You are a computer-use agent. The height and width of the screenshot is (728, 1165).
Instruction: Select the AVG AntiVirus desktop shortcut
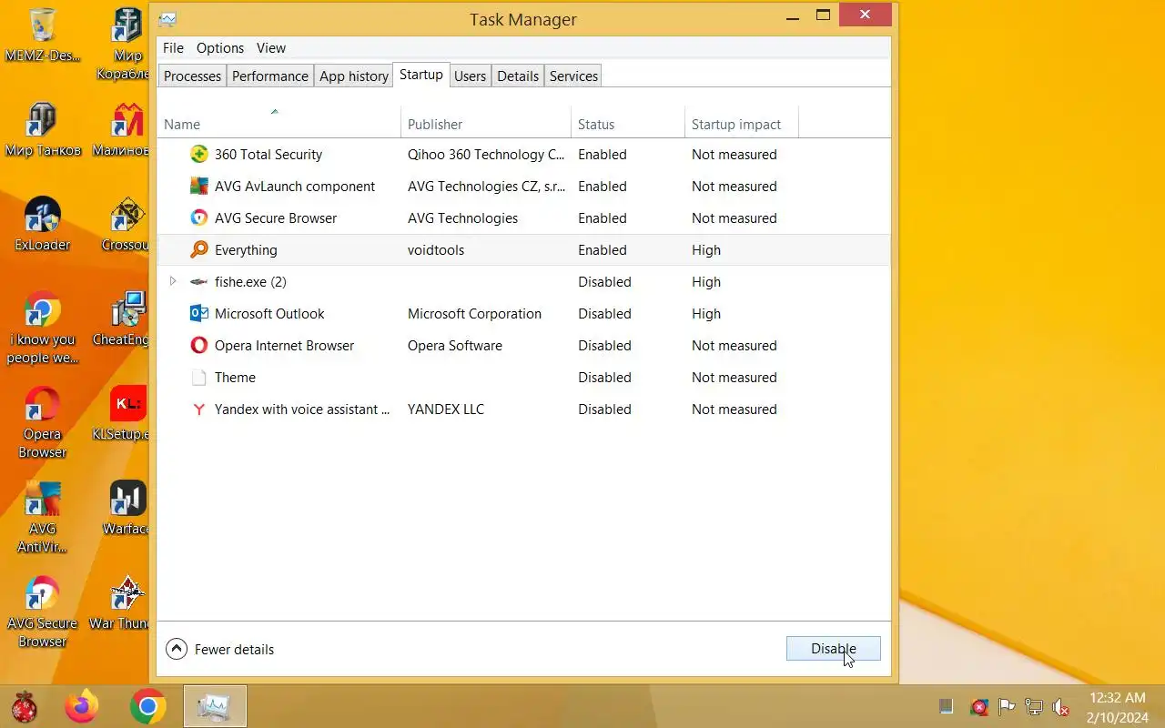[43, 517]
